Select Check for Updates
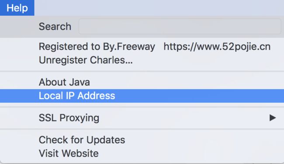 (x=142, y=140)
